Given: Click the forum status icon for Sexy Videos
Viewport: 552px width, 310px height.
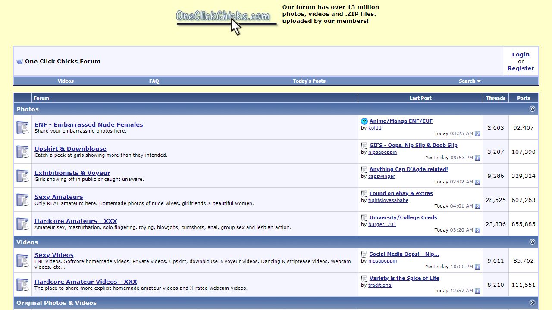Looking at the screenshot, I should [x=22, y=260].
